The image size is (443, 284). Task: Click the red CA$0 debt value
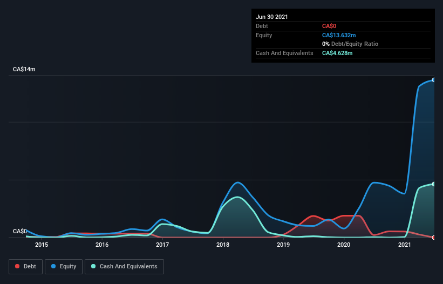point(329,26)
